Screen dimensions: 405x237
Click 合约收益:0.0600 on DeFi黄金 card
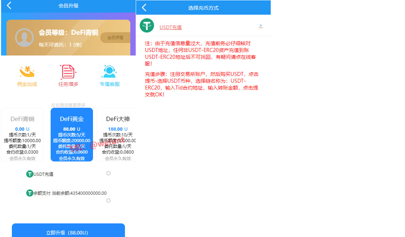[72, 152]
